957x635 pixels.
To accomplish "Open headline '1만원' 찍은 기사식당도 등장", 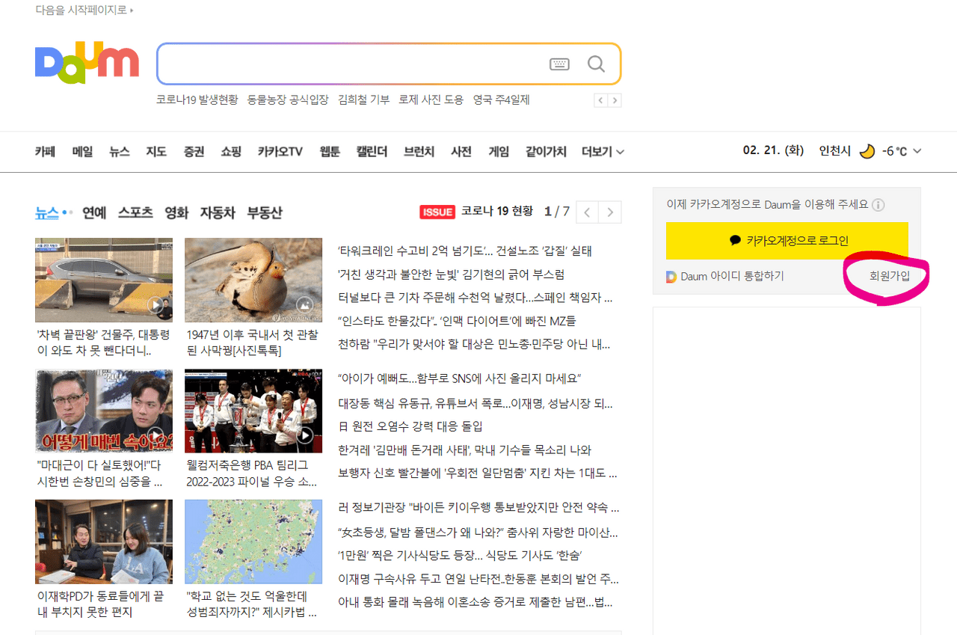I will tap(460, 556).
